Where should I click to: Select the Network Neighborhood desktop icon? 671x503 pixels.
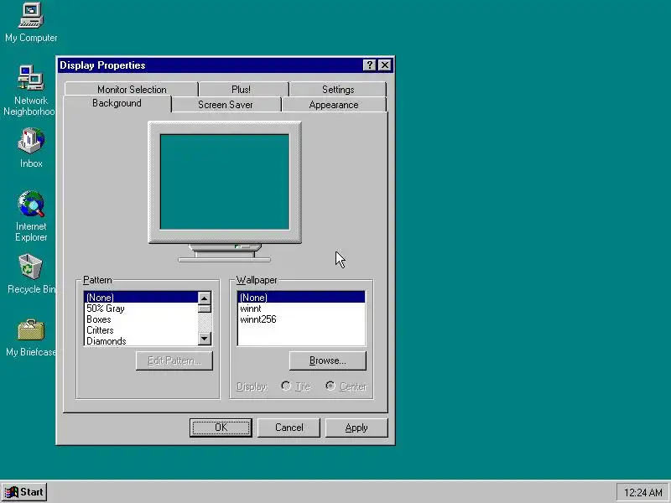30,91
